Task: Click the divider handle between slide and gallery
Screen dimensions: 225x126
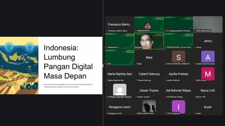Action: tap(103, 66)
